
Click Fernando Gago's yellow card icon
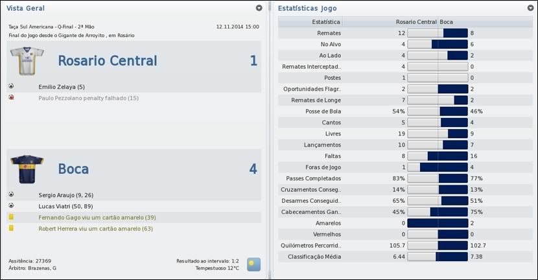pyautogui.click(x=11, y=217)
